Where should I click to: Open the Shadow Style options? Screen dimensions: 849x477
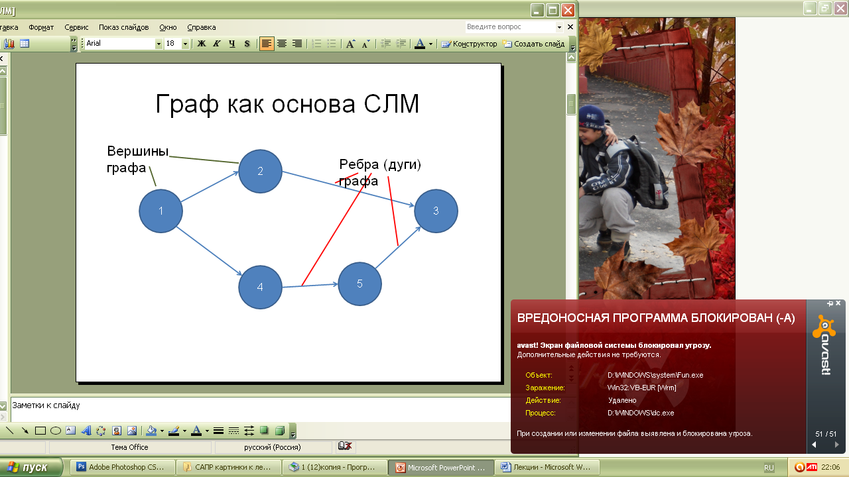click(x=264, y=431)
